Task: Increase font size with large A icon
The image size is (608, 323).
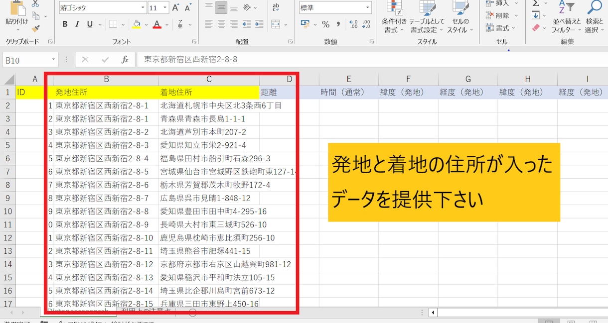Action: [x=175, y=8]
